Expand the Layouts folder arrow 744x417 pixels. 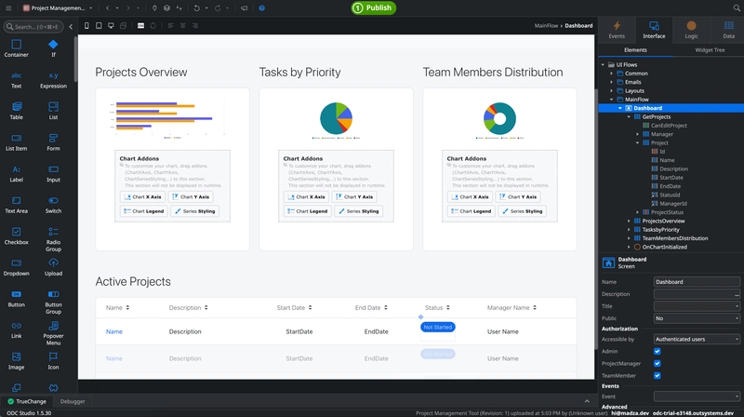[x=612, y=90]
